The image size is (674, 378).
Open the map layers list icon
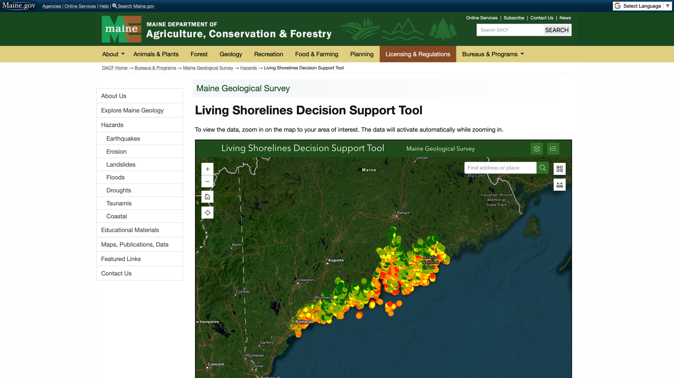537,149
